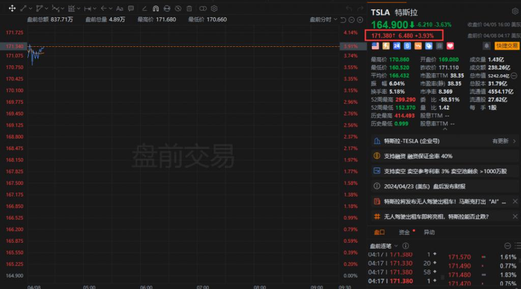Toggle the hide drawings eye icon
The image size is (521, 289).
click(x=178, y=9)
